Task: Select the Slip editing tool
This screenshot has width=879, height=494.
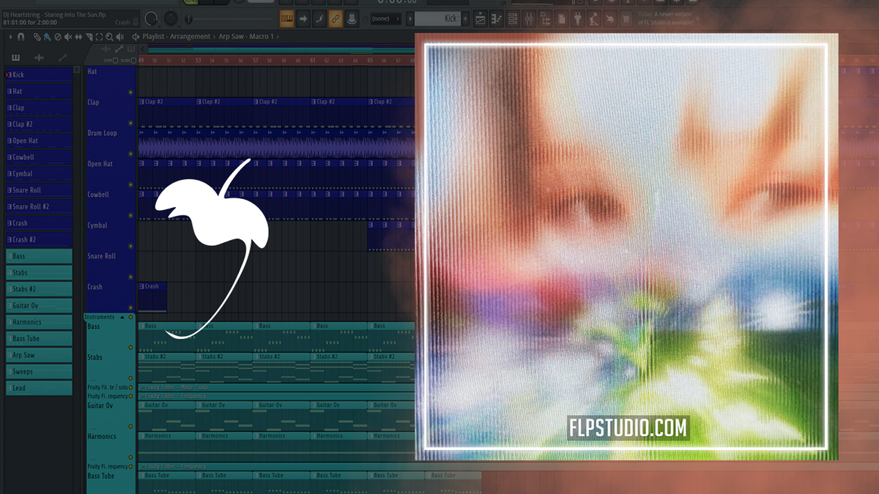Action: [x=78, y=36]
